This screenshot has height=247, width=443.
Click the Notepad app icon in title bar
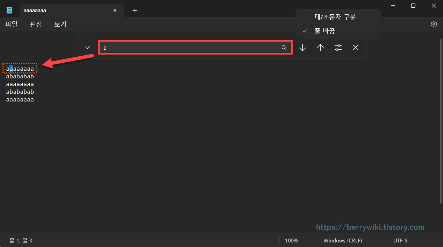tap(9, 10)
